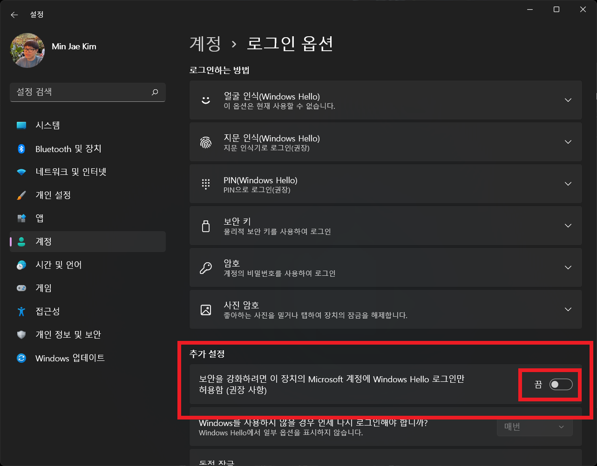Expand the 사진 암호 chevron
Image resolution: width=597 pixels, height=466 pixels.
point(568,309)
